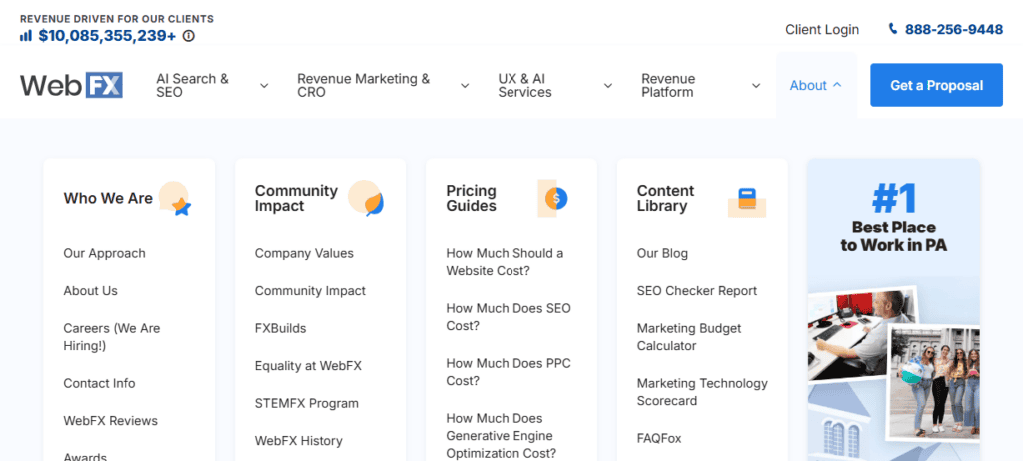Open the STEMFX Program link
1023x461 pixels.
coord(307,403)
